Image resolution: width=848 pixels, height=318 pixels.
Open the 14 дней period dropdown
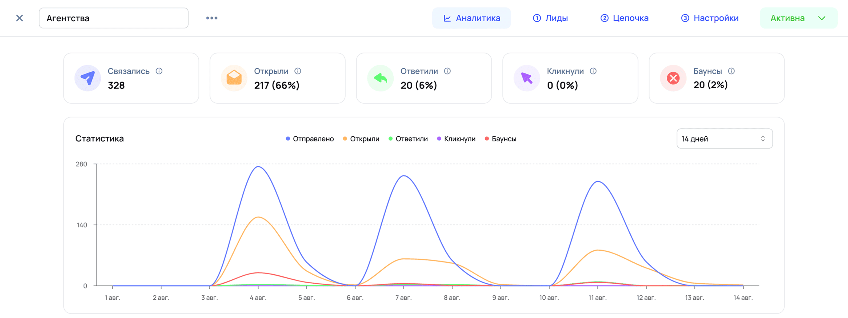pyautogui.click(x=725, y=139)
